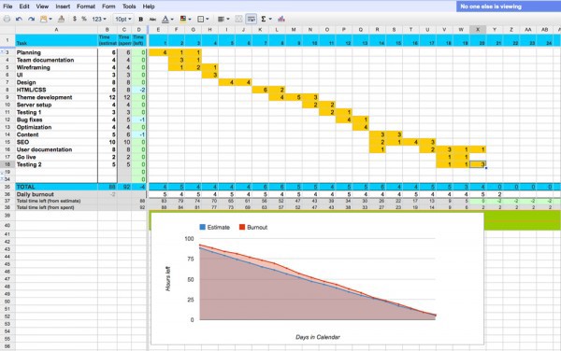Select column X header
561x351 pixels.
coord(478,30)
